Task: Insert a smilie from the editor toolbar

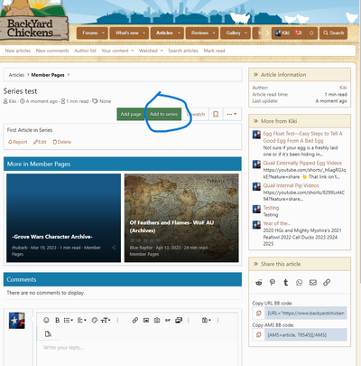Action: pos(46,320)
